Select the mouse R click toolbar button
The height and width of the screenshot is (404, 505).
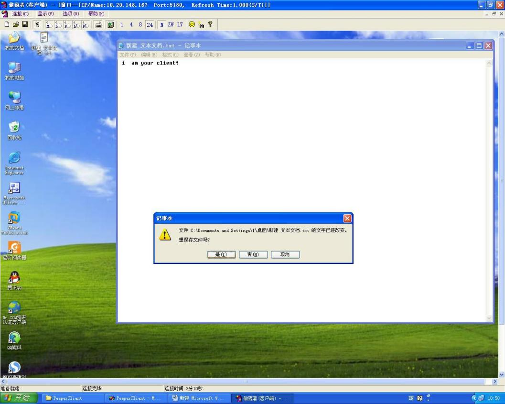click(67, 24)
